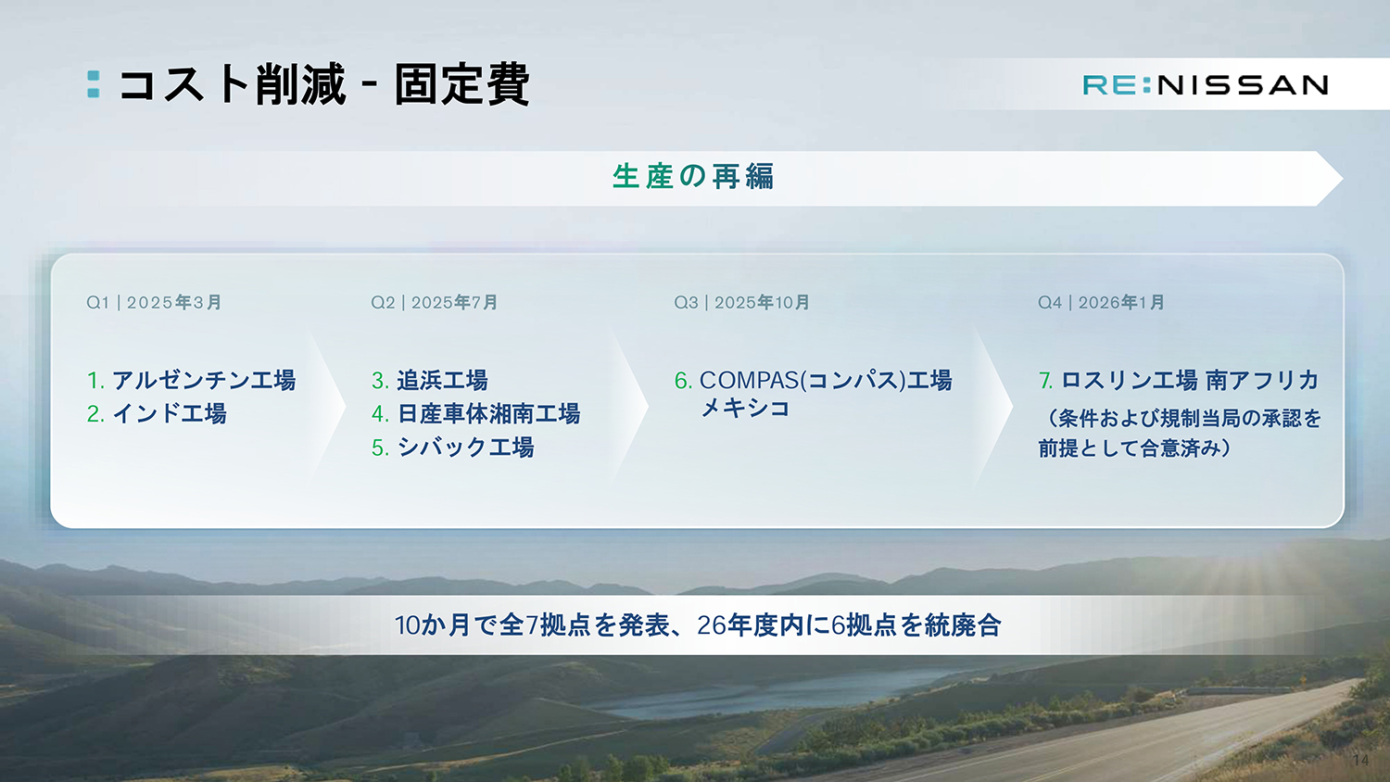This screenshot has width=1390, height=782.
Task: Click the Q1 | 2025年3月 label
Action: pyautogui.click(x=154, y=302)
